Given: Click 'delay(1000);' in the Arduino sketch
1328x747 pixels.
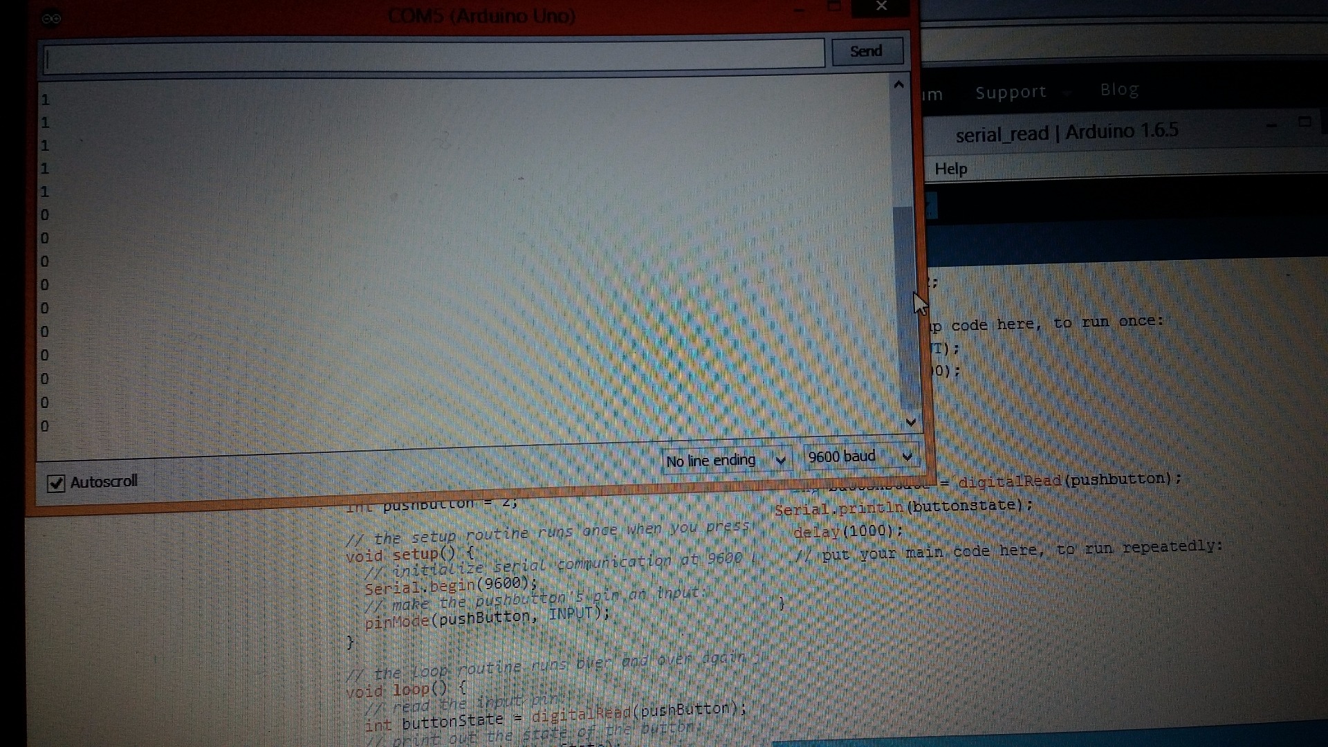Looking at the screenshot, I should click(848, 531).
